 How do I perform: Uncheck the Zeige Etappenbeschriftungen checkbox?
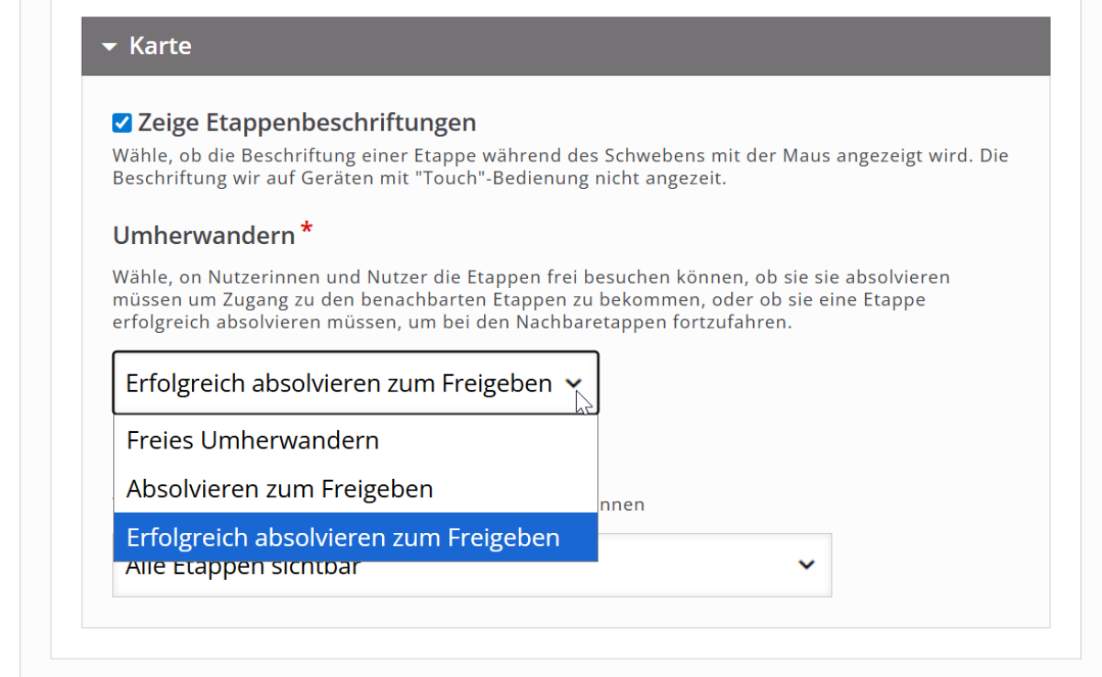point(121,123)
